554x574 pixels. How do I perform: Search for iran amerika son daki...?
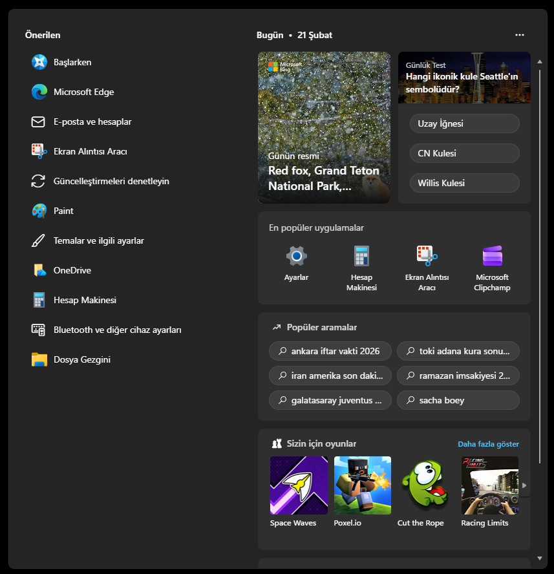tap(330, 376)
